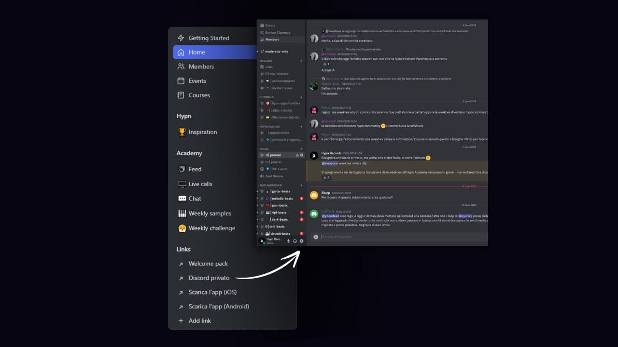Open the Discord privato link
618x347 pixels.
[x=208, y=278]
